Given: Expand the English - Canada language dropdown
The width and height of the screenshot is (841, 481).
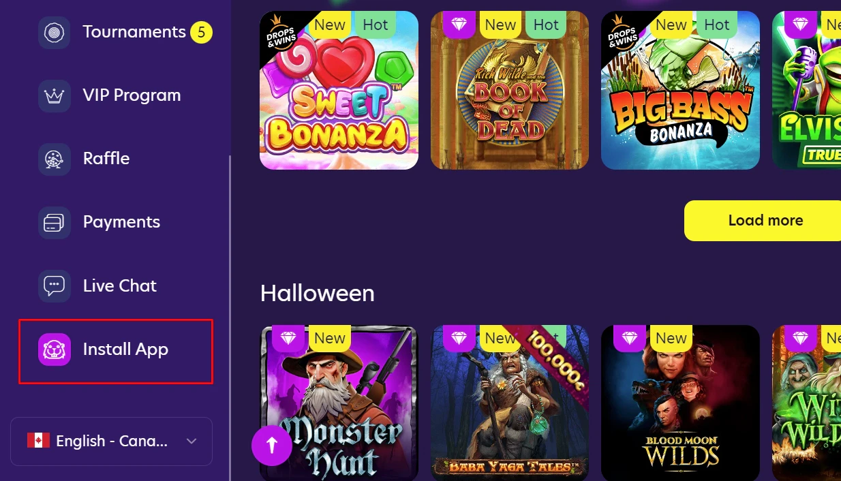Looking at the screenshot, I should (x=111, y=441).
